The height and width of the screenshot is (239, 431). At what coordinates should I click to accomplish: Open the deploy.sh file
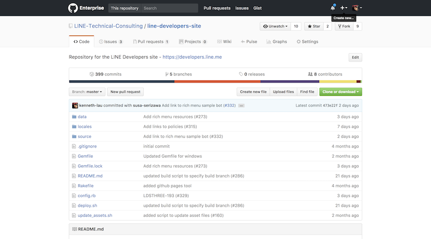click(87, 206)
